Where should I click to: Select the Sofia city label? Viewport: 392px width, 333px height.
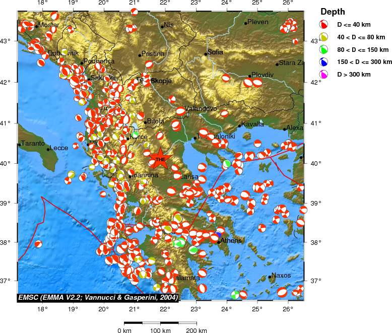(x=215, y=52)
